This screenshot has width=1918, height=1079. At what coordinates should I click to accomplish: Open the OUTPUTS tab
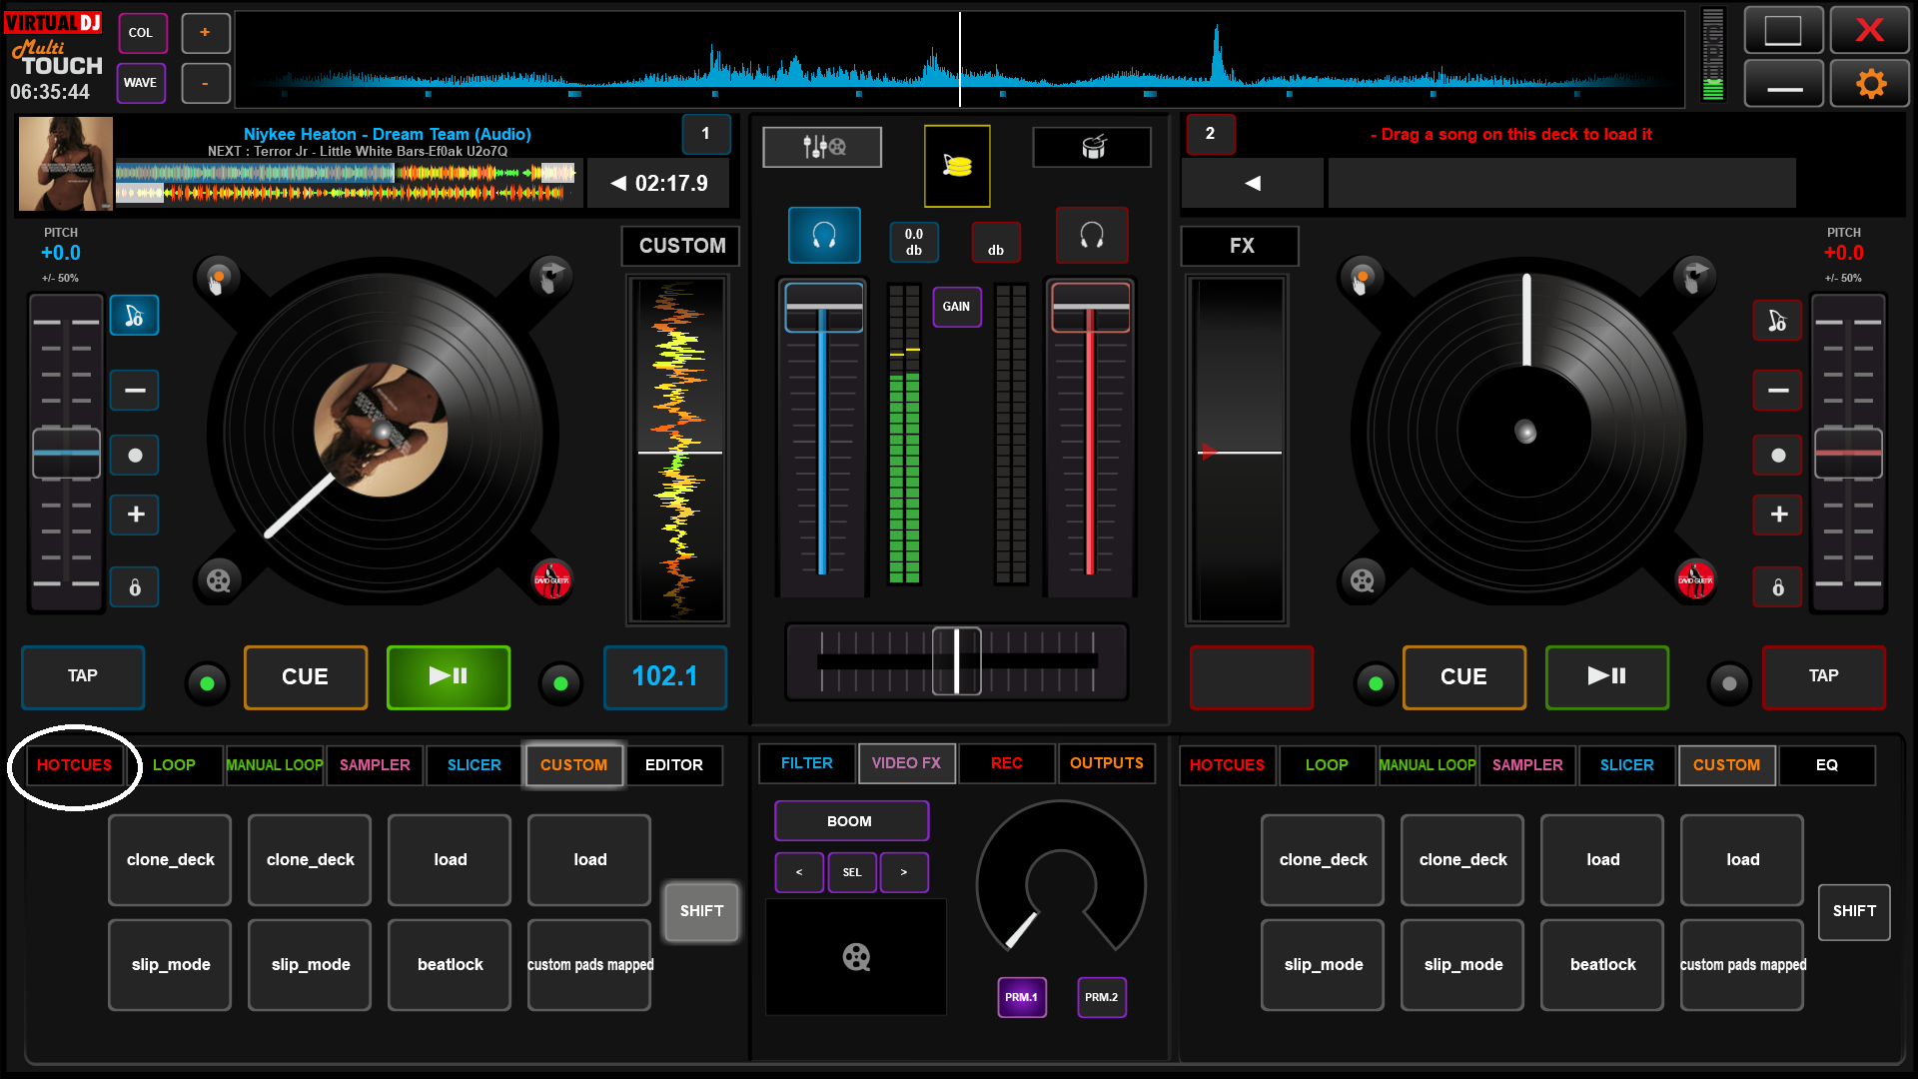1107,763
